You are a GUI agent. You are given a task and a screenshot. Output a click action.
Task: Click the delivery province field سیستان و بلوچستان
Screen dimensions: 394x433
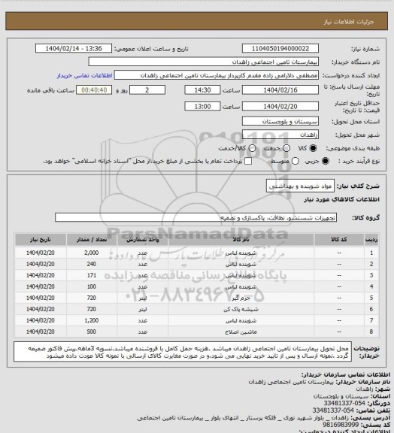point(280,121)
